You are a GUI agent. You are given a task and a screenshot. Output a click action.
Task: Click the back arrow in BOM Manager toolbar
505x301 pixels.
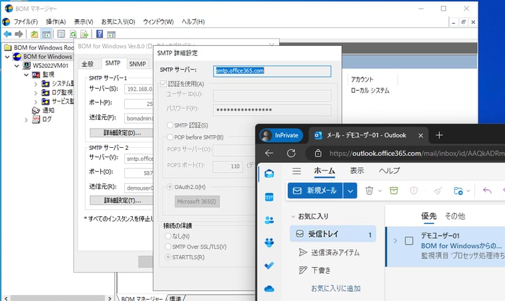(x=8, y=34)
